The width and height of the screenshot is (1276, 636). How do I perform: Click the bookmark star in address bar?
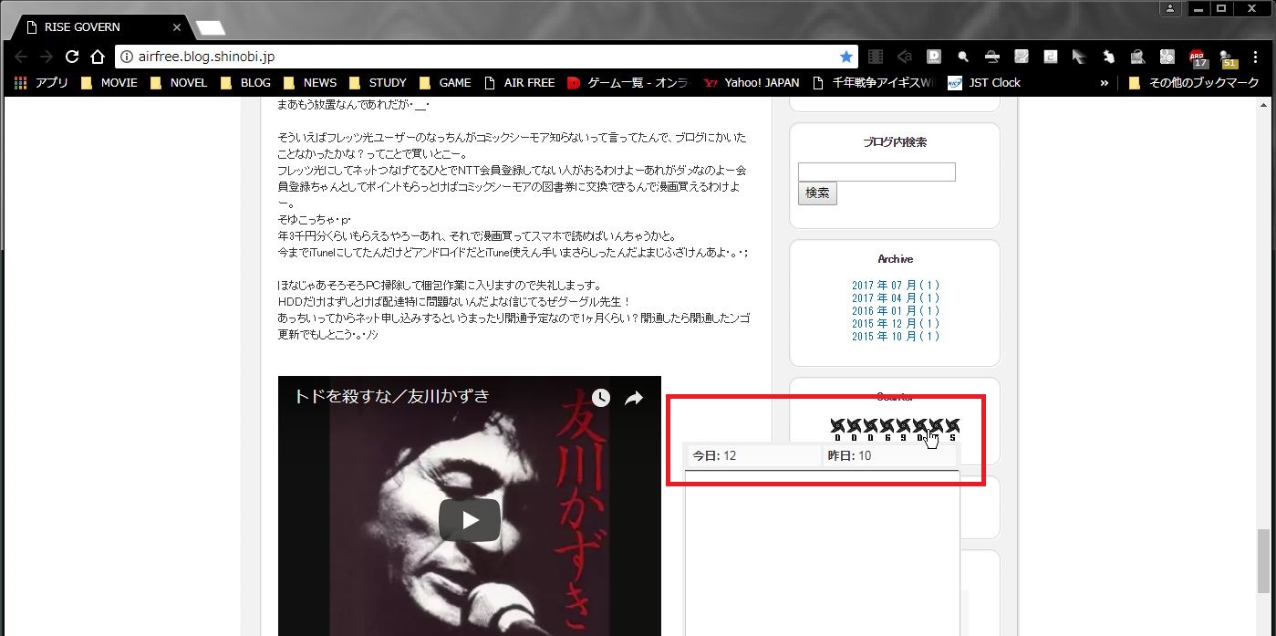845,57
